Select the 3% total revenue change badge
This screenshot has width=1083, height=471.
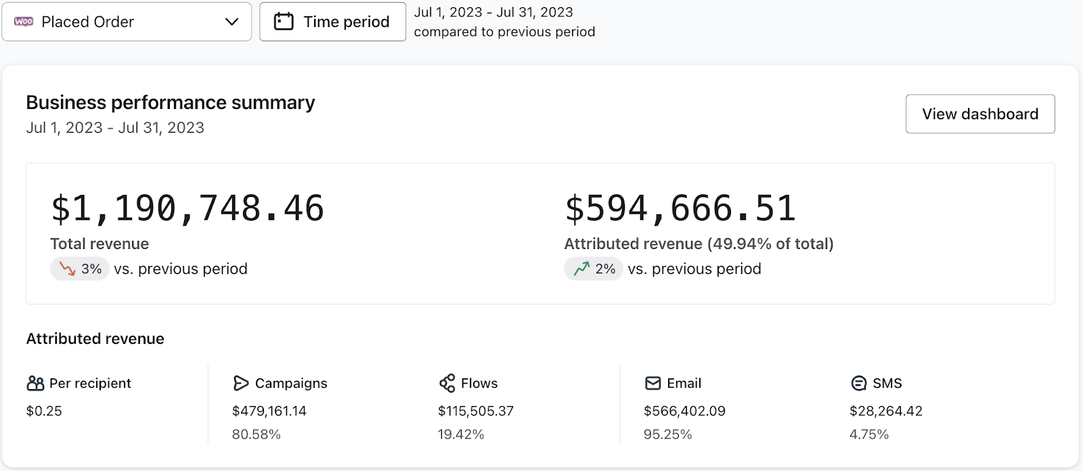80,269
